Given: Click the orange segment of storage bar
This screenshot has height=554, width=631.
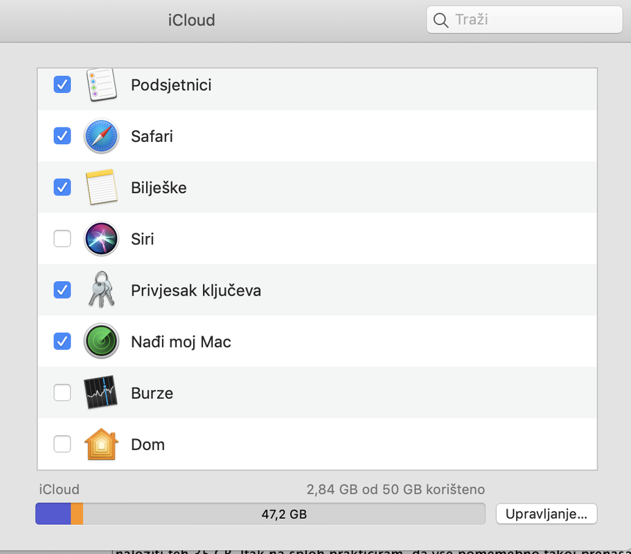Looking at the screenshot, I should pyautogui.click(x=77, y=514).
